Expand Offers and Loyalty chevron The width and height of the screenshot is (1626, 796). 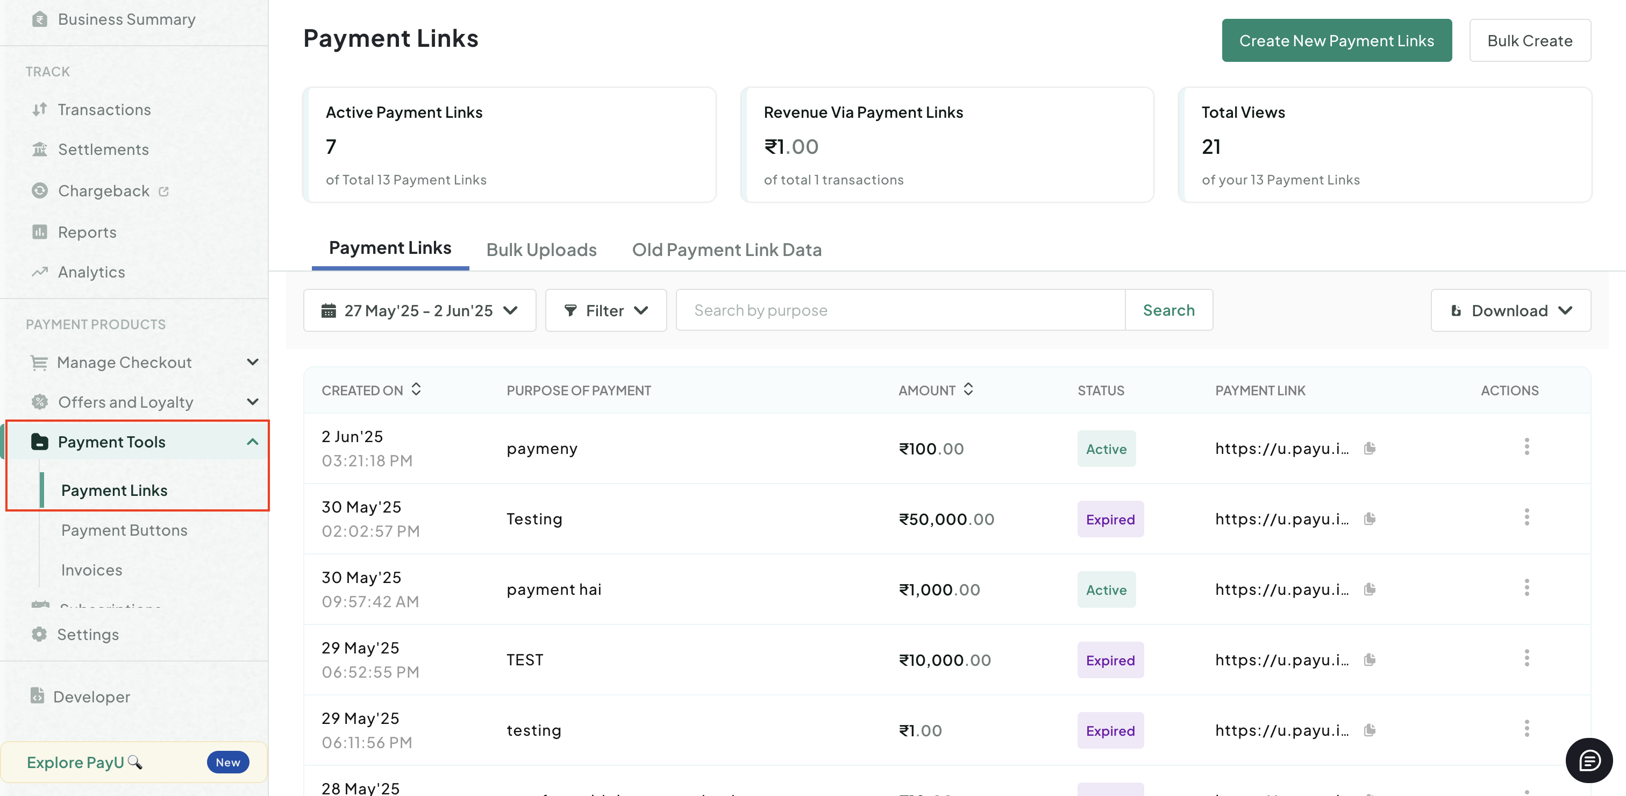(253, 402)
